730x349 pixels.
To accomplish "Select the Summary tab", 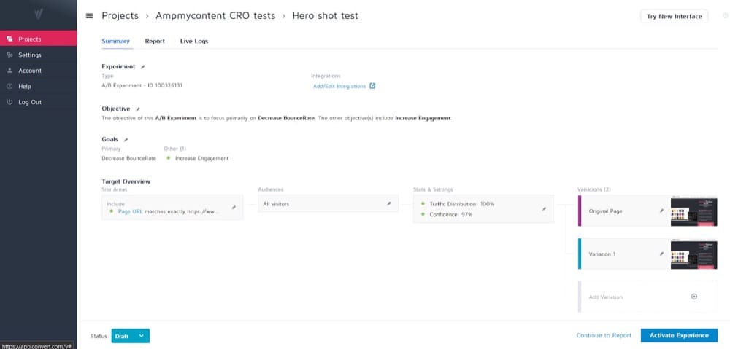I will 115,42.
